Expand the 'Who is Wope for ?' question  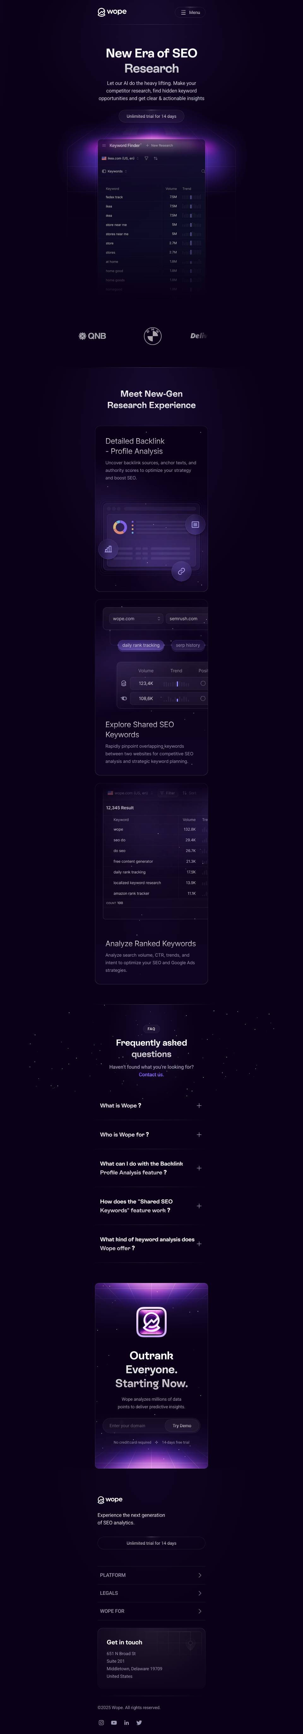pos(151,1134)
